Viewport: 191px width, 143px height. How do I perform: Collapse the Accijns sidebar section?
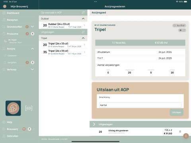[x=32, y=49]
